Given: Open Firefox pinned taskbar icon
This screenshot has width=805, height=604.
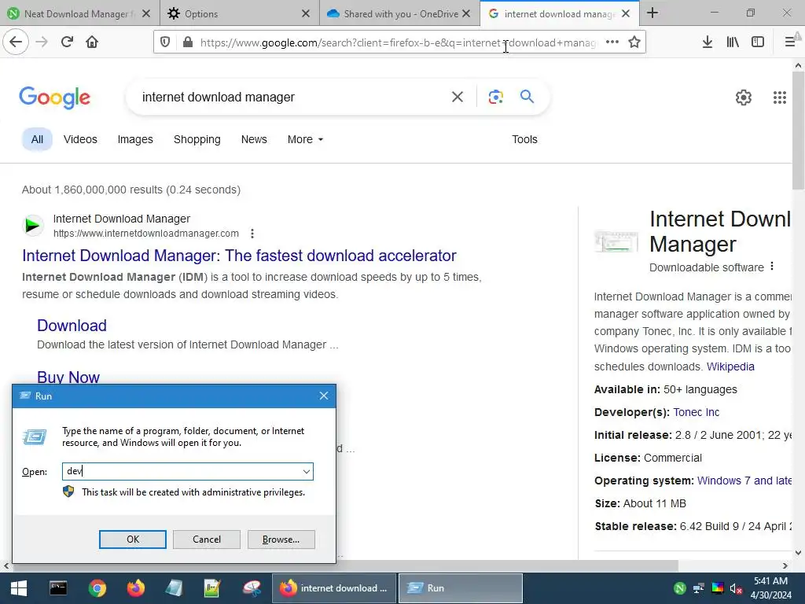Looking at the screenshot, I should click(135, 588).
